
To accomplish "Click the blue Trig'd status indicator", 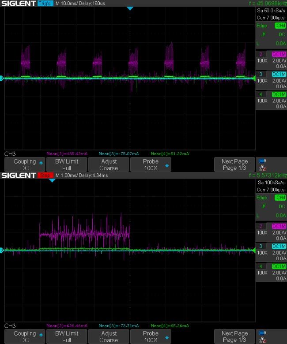I will tap(45, 3).
